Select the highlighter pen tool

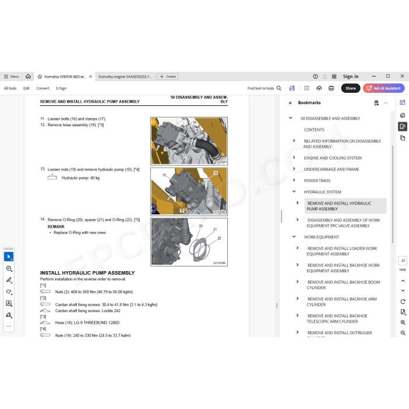9,280
